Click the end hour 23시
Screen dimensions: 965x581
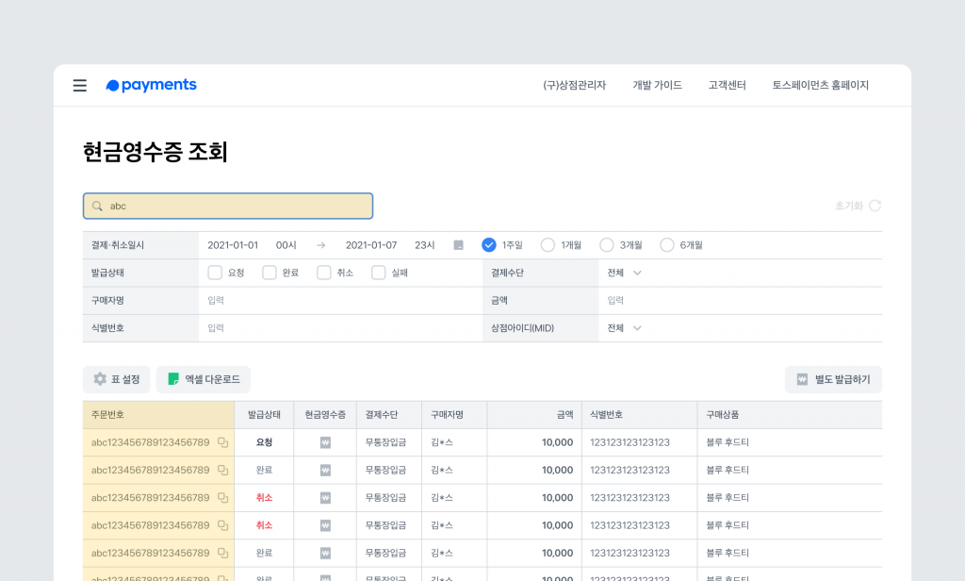425,245
